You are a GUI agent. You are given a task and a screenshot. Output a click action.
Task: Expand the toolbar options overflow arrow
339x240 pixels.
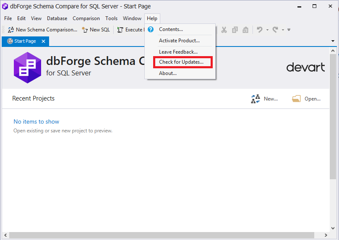(x=289, y=30)
